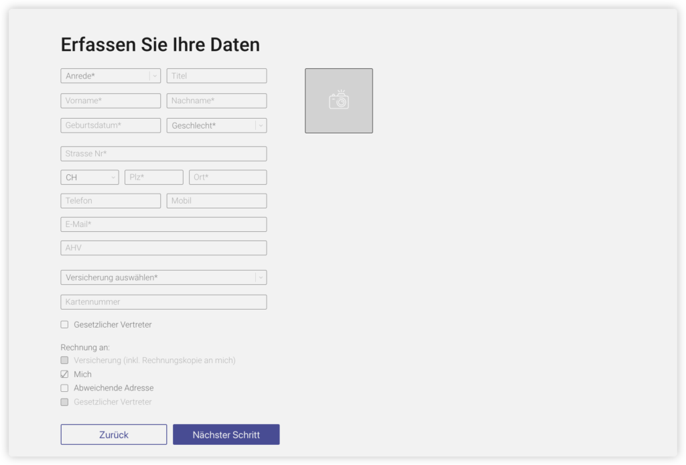Click the Nächster Schritt button
The width and height of the screenshot is (686, 465).
[226, 435]
